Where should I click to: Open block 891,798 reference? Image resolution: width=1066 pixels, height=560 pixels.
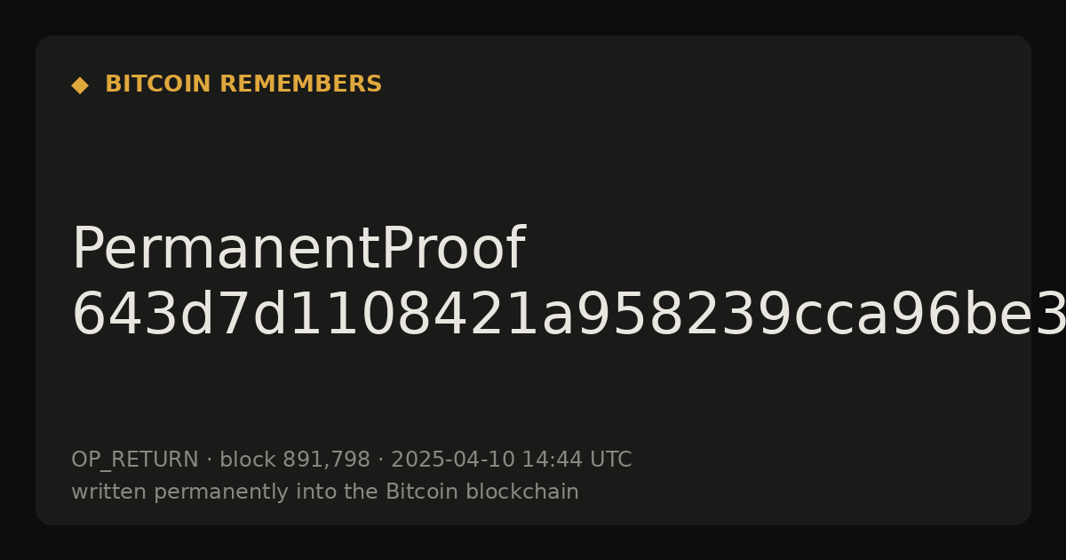(x=295, y=460)
